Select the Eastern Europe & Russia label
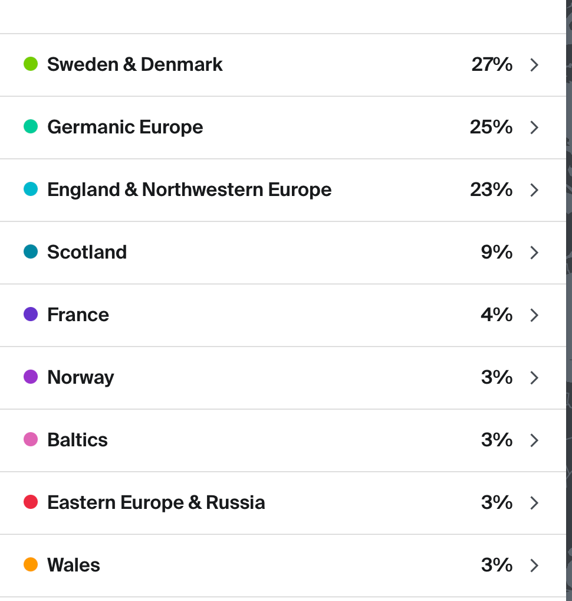572x601 pixels. tap(156, 502)
